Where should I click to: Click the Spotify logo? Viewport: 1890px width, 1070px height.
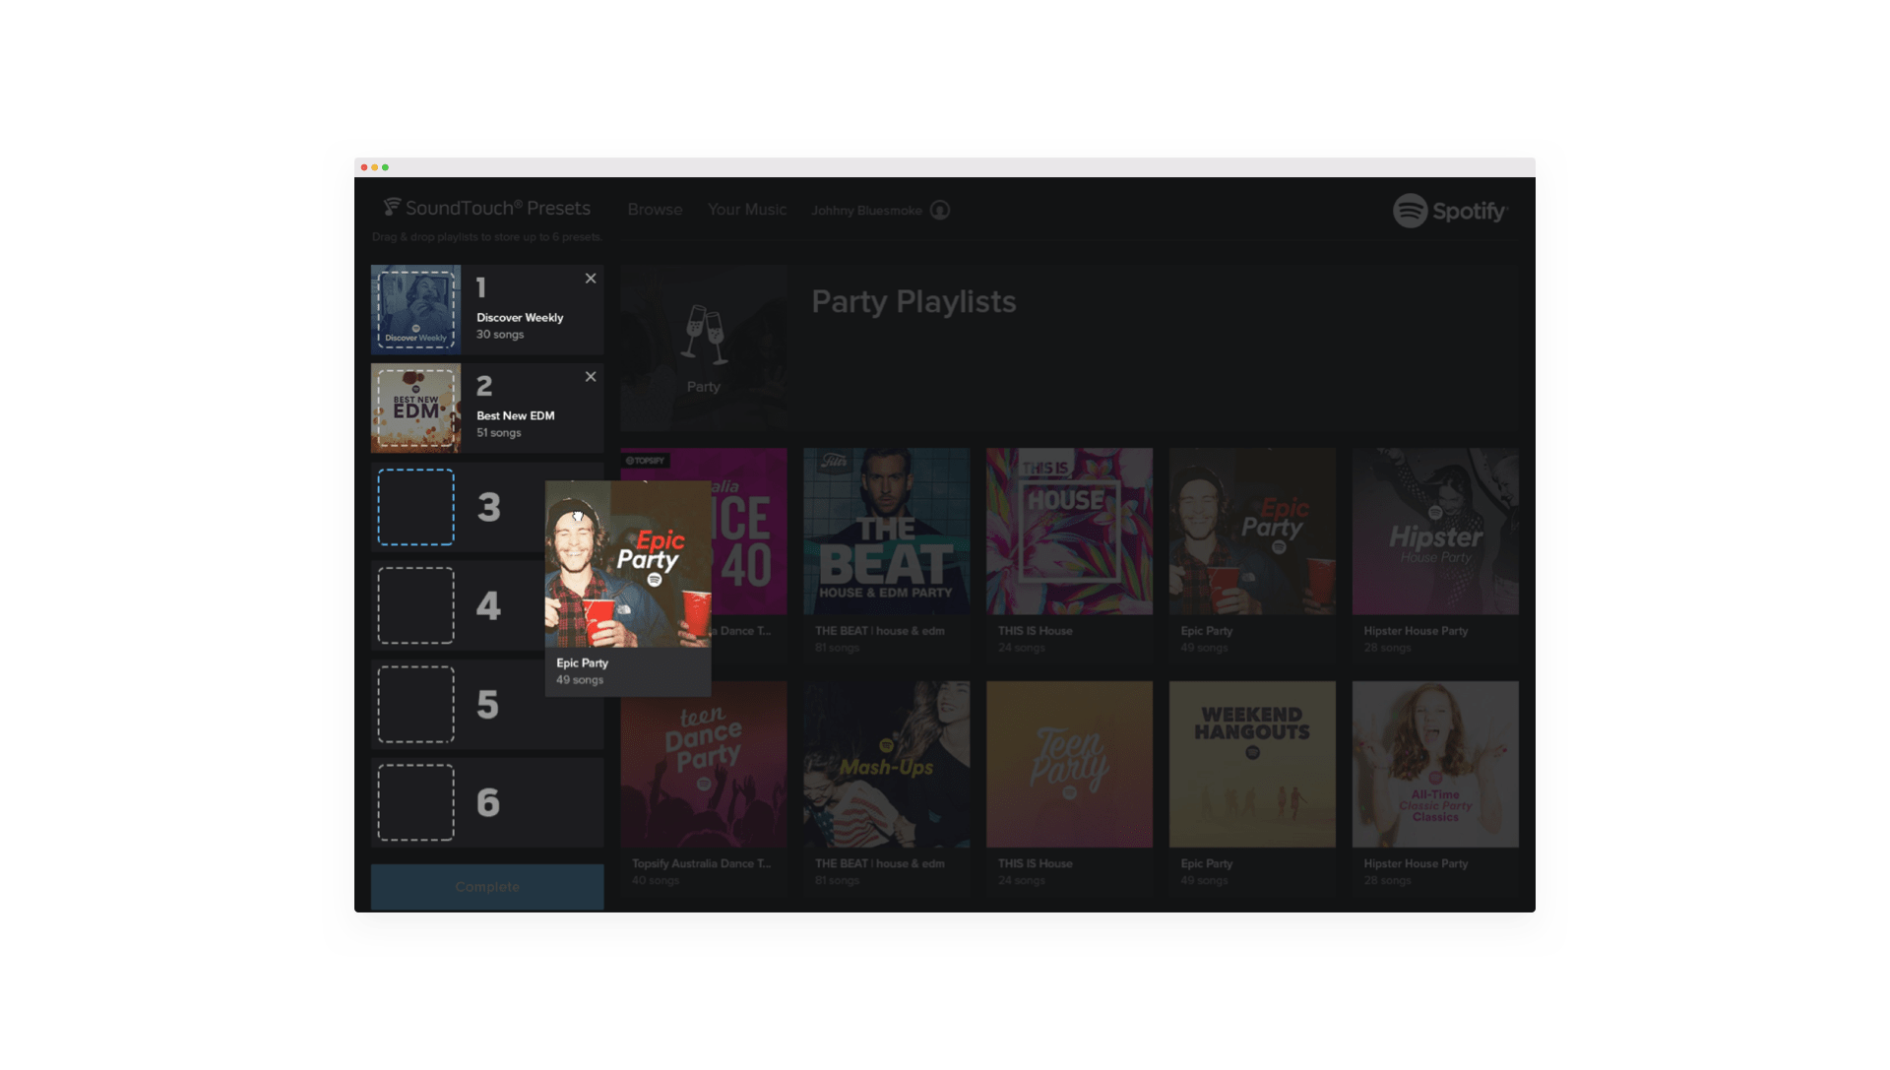pos(1450,211)
